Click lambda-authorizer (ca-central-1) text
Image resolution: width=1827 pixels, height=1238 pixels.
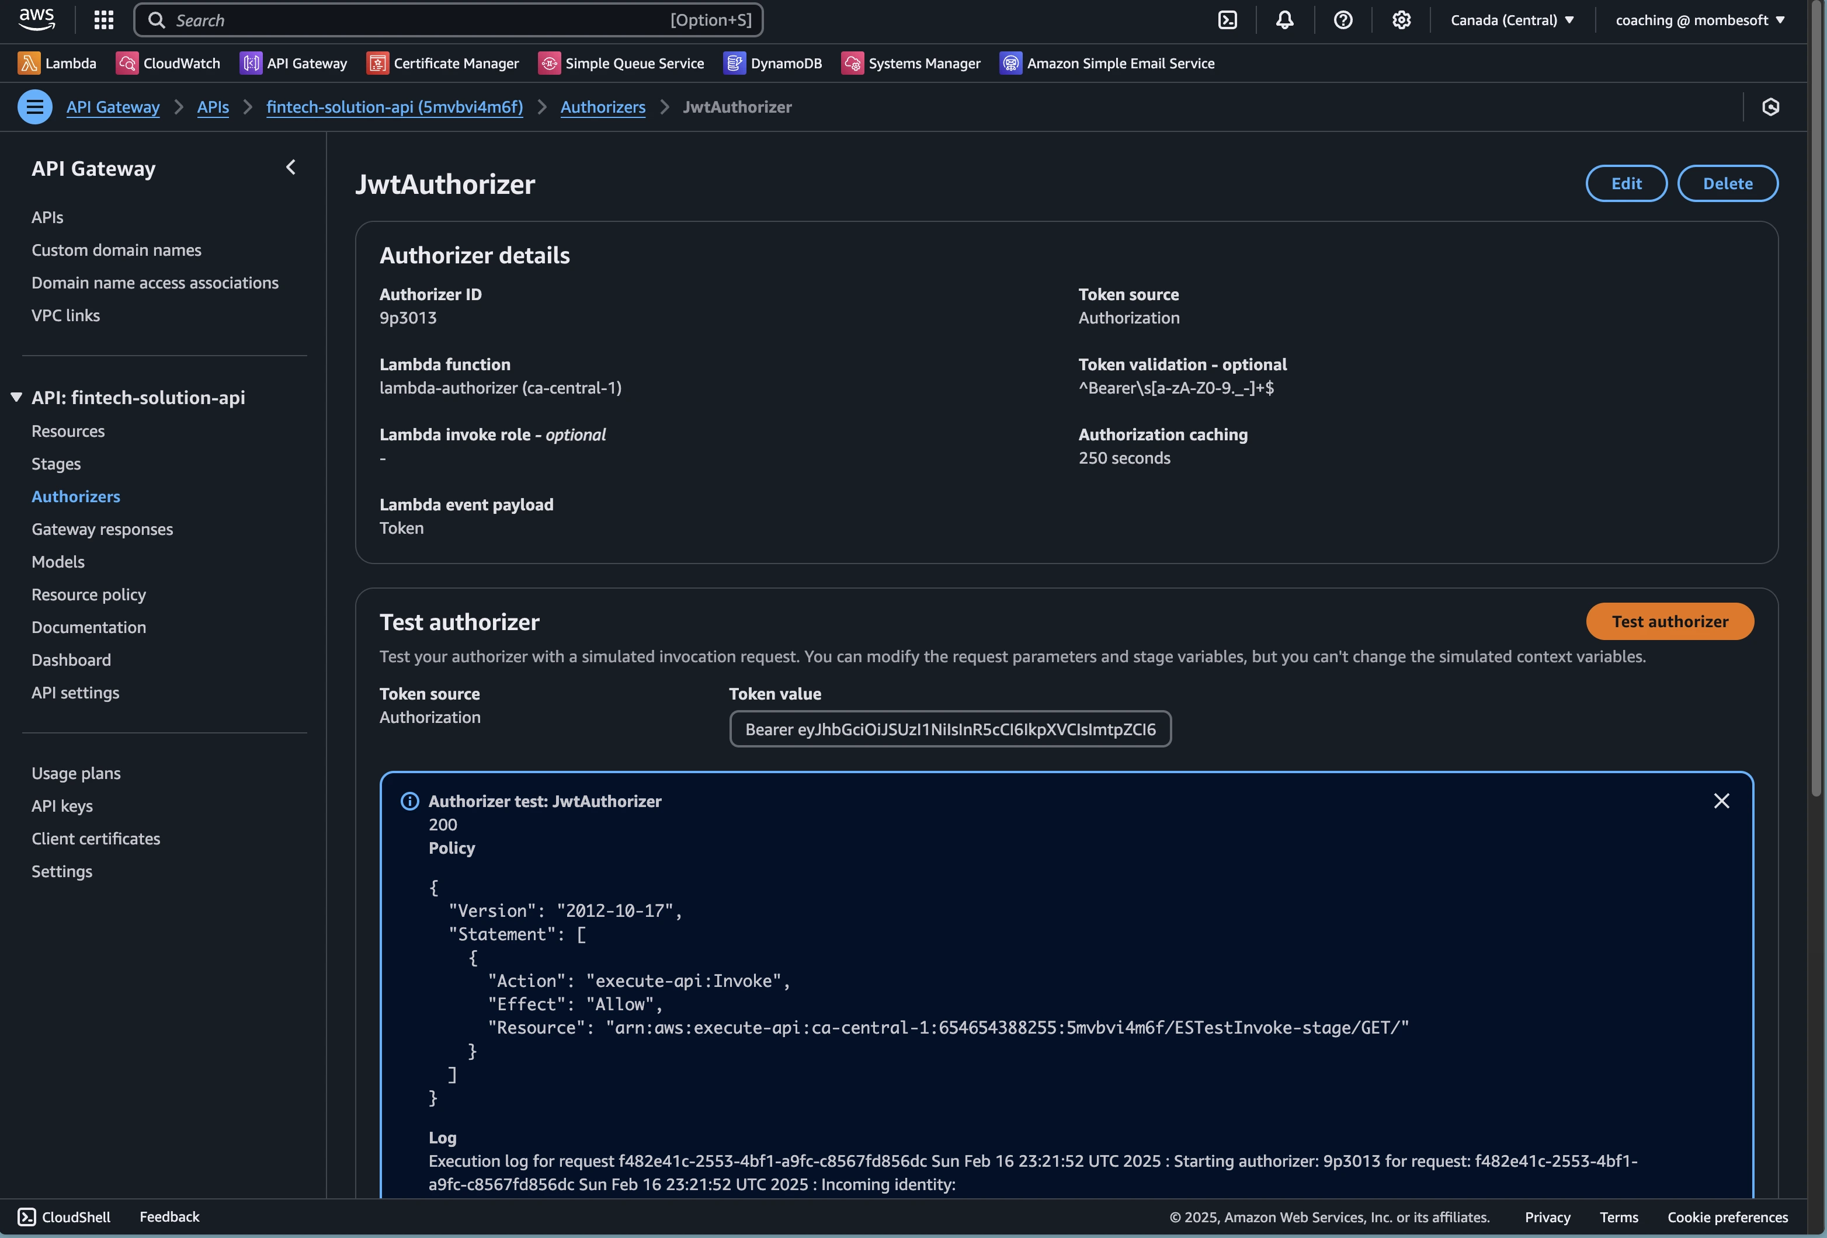(x=500, y=388)
